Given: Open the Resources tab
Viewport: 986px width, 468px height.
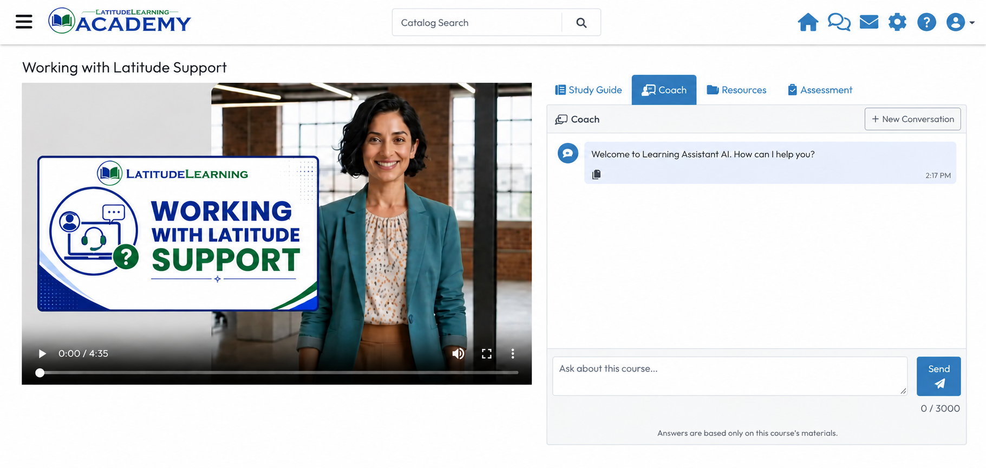Looking at the screenshot, I should click(x=736, y=90).
